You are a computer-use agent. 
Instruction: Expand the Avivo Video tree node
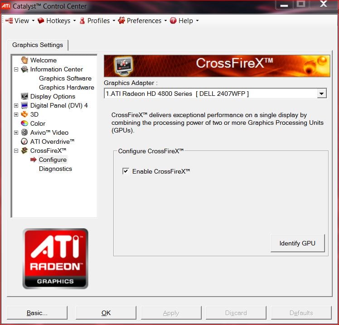16,132
